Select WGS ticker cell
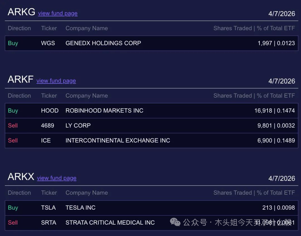This screenshot has width=301, height=236. 48,43
